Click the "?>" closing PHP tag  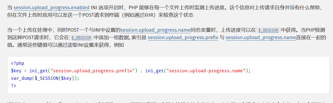(14, 86)
